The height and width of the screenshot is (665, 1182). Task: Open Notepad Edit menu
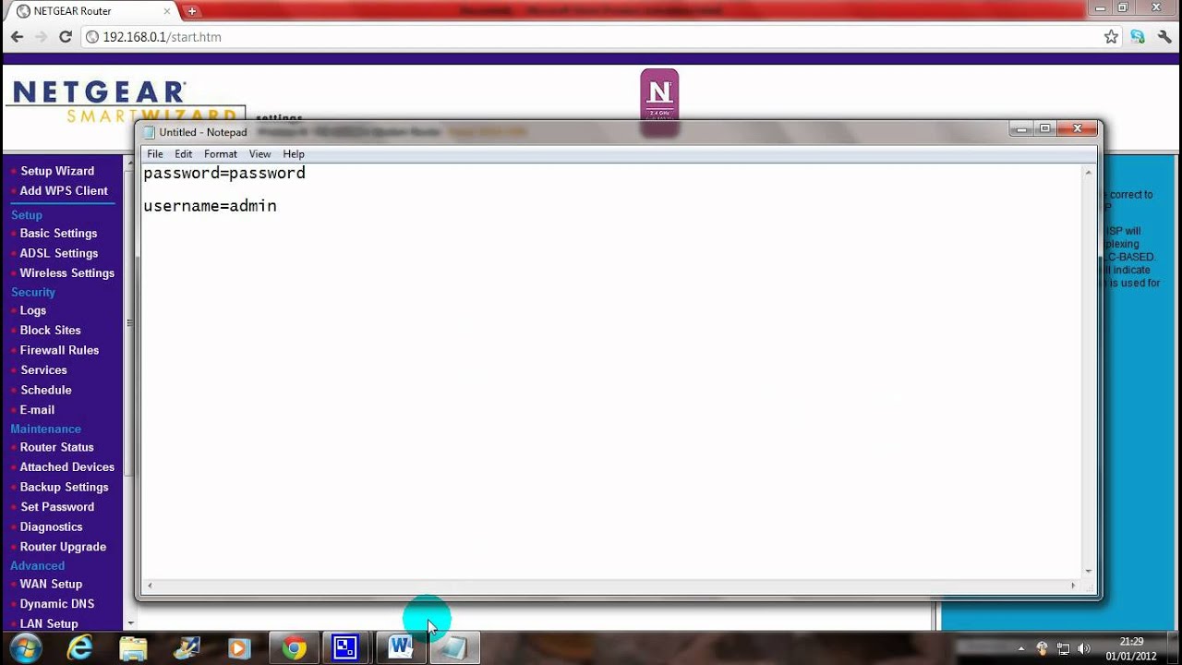coord(184,154)
